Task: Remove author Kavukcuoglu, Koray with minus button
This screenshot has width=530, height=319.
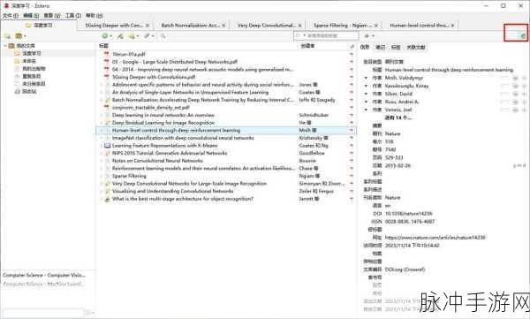Action: 515,86
